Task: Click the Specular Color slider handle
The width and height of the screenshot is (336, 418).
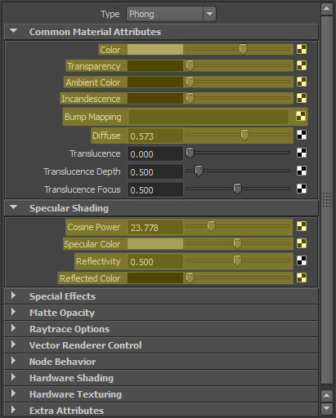Action: click(x=237, y=243)
